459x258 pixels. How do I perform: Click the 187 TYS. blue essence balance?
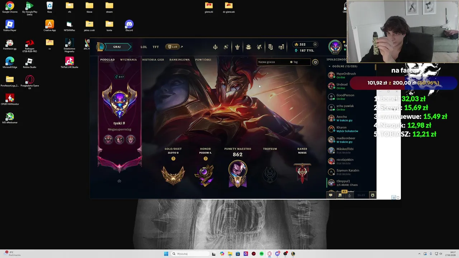click(304, 51)
